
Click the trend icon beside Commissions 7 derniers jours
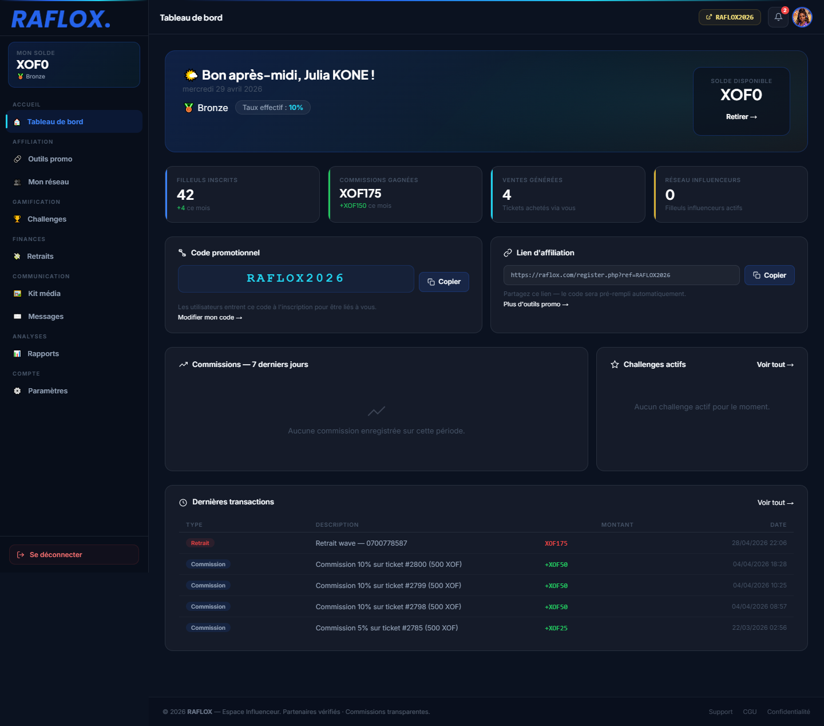click(x=184, y=365)
